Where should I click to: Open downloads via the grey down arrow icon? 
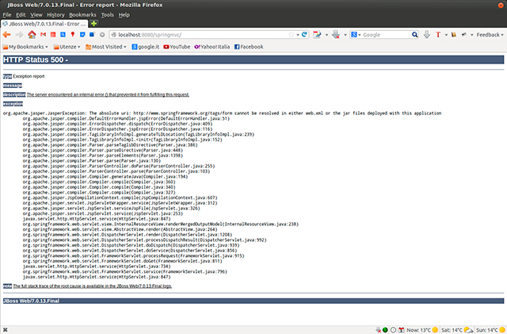point(427,34)
